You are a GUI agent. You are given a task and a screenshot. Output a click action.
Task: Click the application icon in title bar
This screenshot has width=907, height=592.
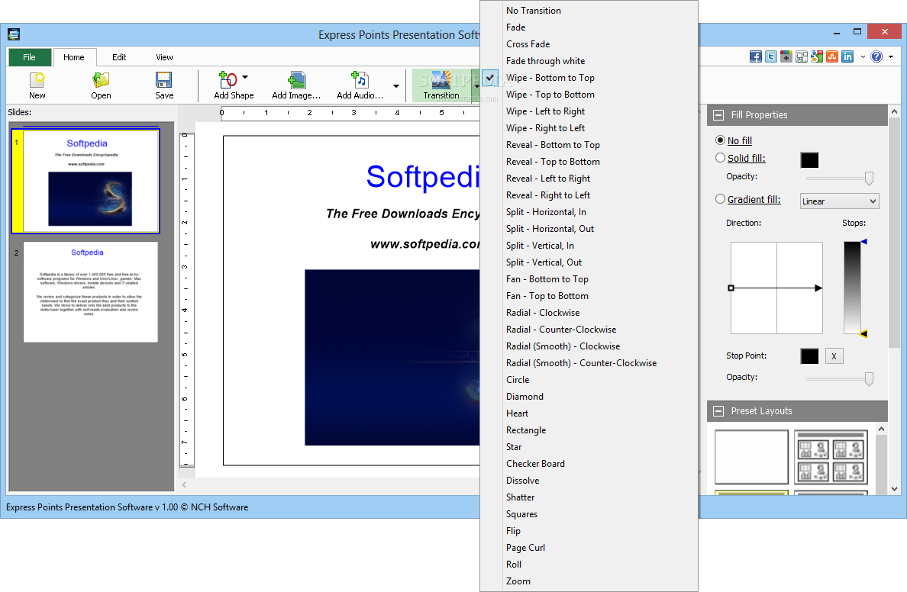tap(14, 34)
